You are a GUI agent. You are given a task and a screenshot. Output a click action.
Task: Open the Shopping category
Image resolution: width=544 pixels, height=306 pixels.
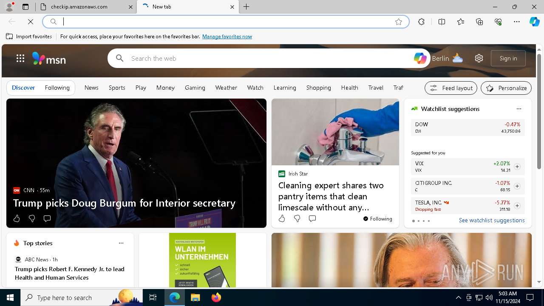click(x=319, y=88)
